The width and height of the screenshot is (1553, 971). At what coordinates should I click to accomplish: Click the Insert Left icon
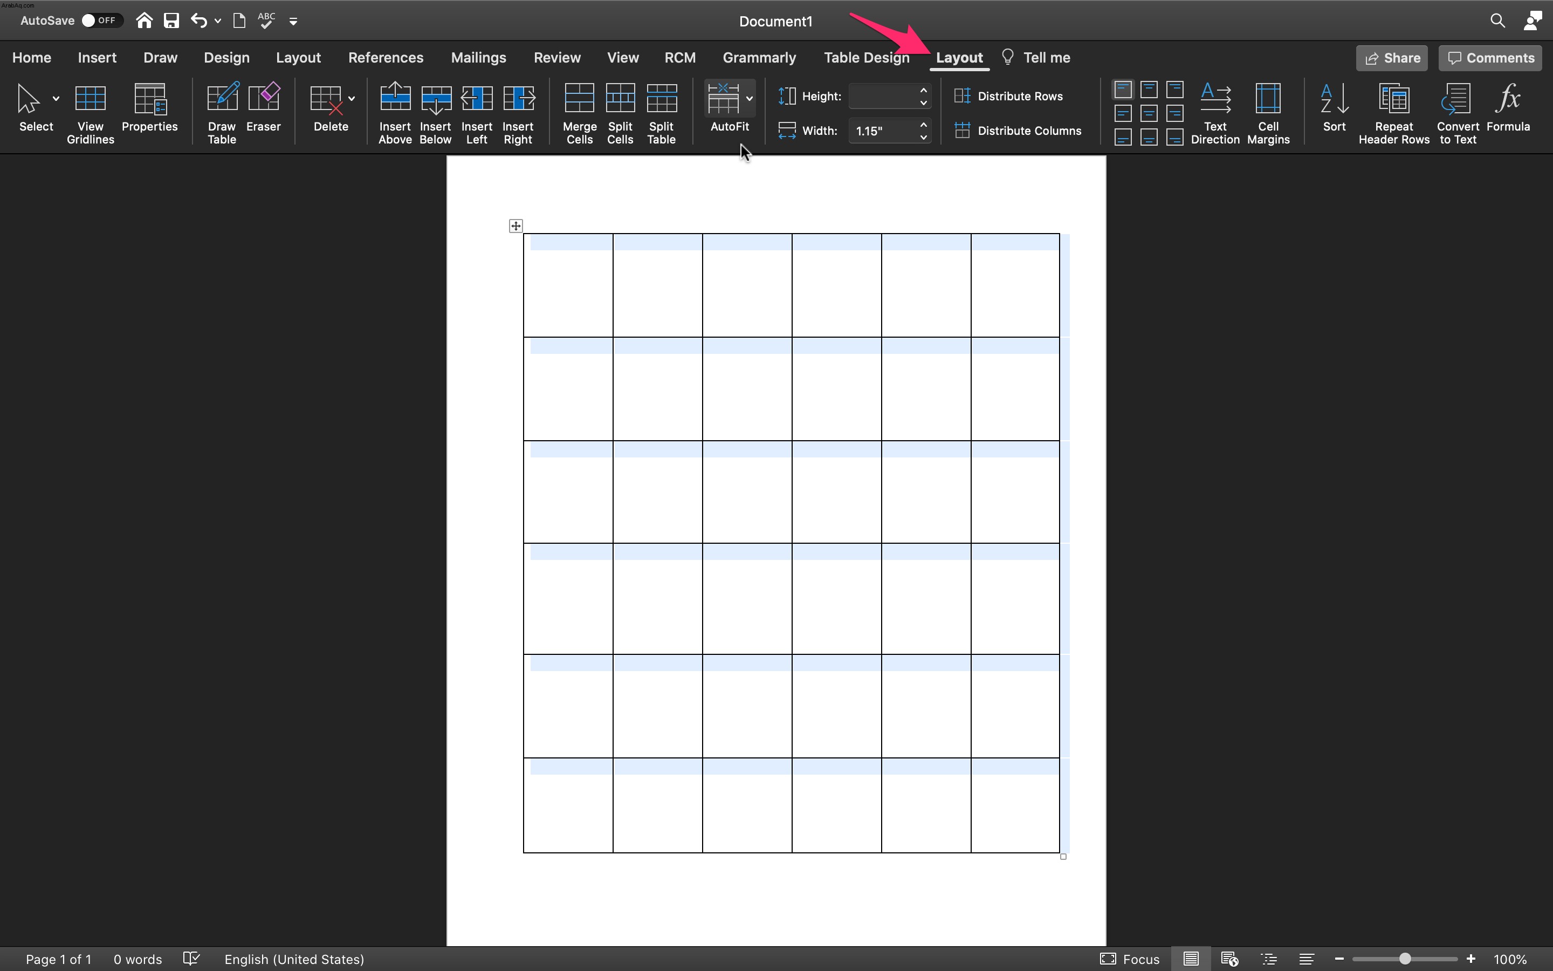point(477,98)
